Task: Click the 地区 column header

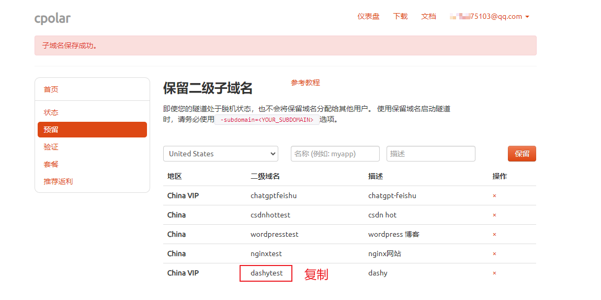Action: [174, 177]
